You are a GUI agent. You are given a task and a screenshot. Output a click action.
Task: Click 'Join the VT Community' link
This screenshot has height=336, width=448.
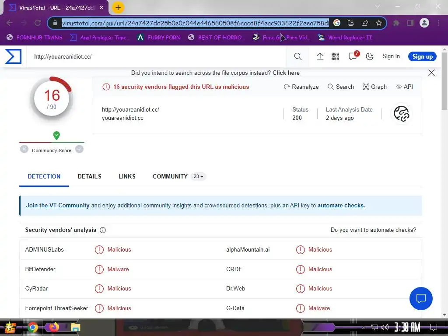tap(58, 206)
